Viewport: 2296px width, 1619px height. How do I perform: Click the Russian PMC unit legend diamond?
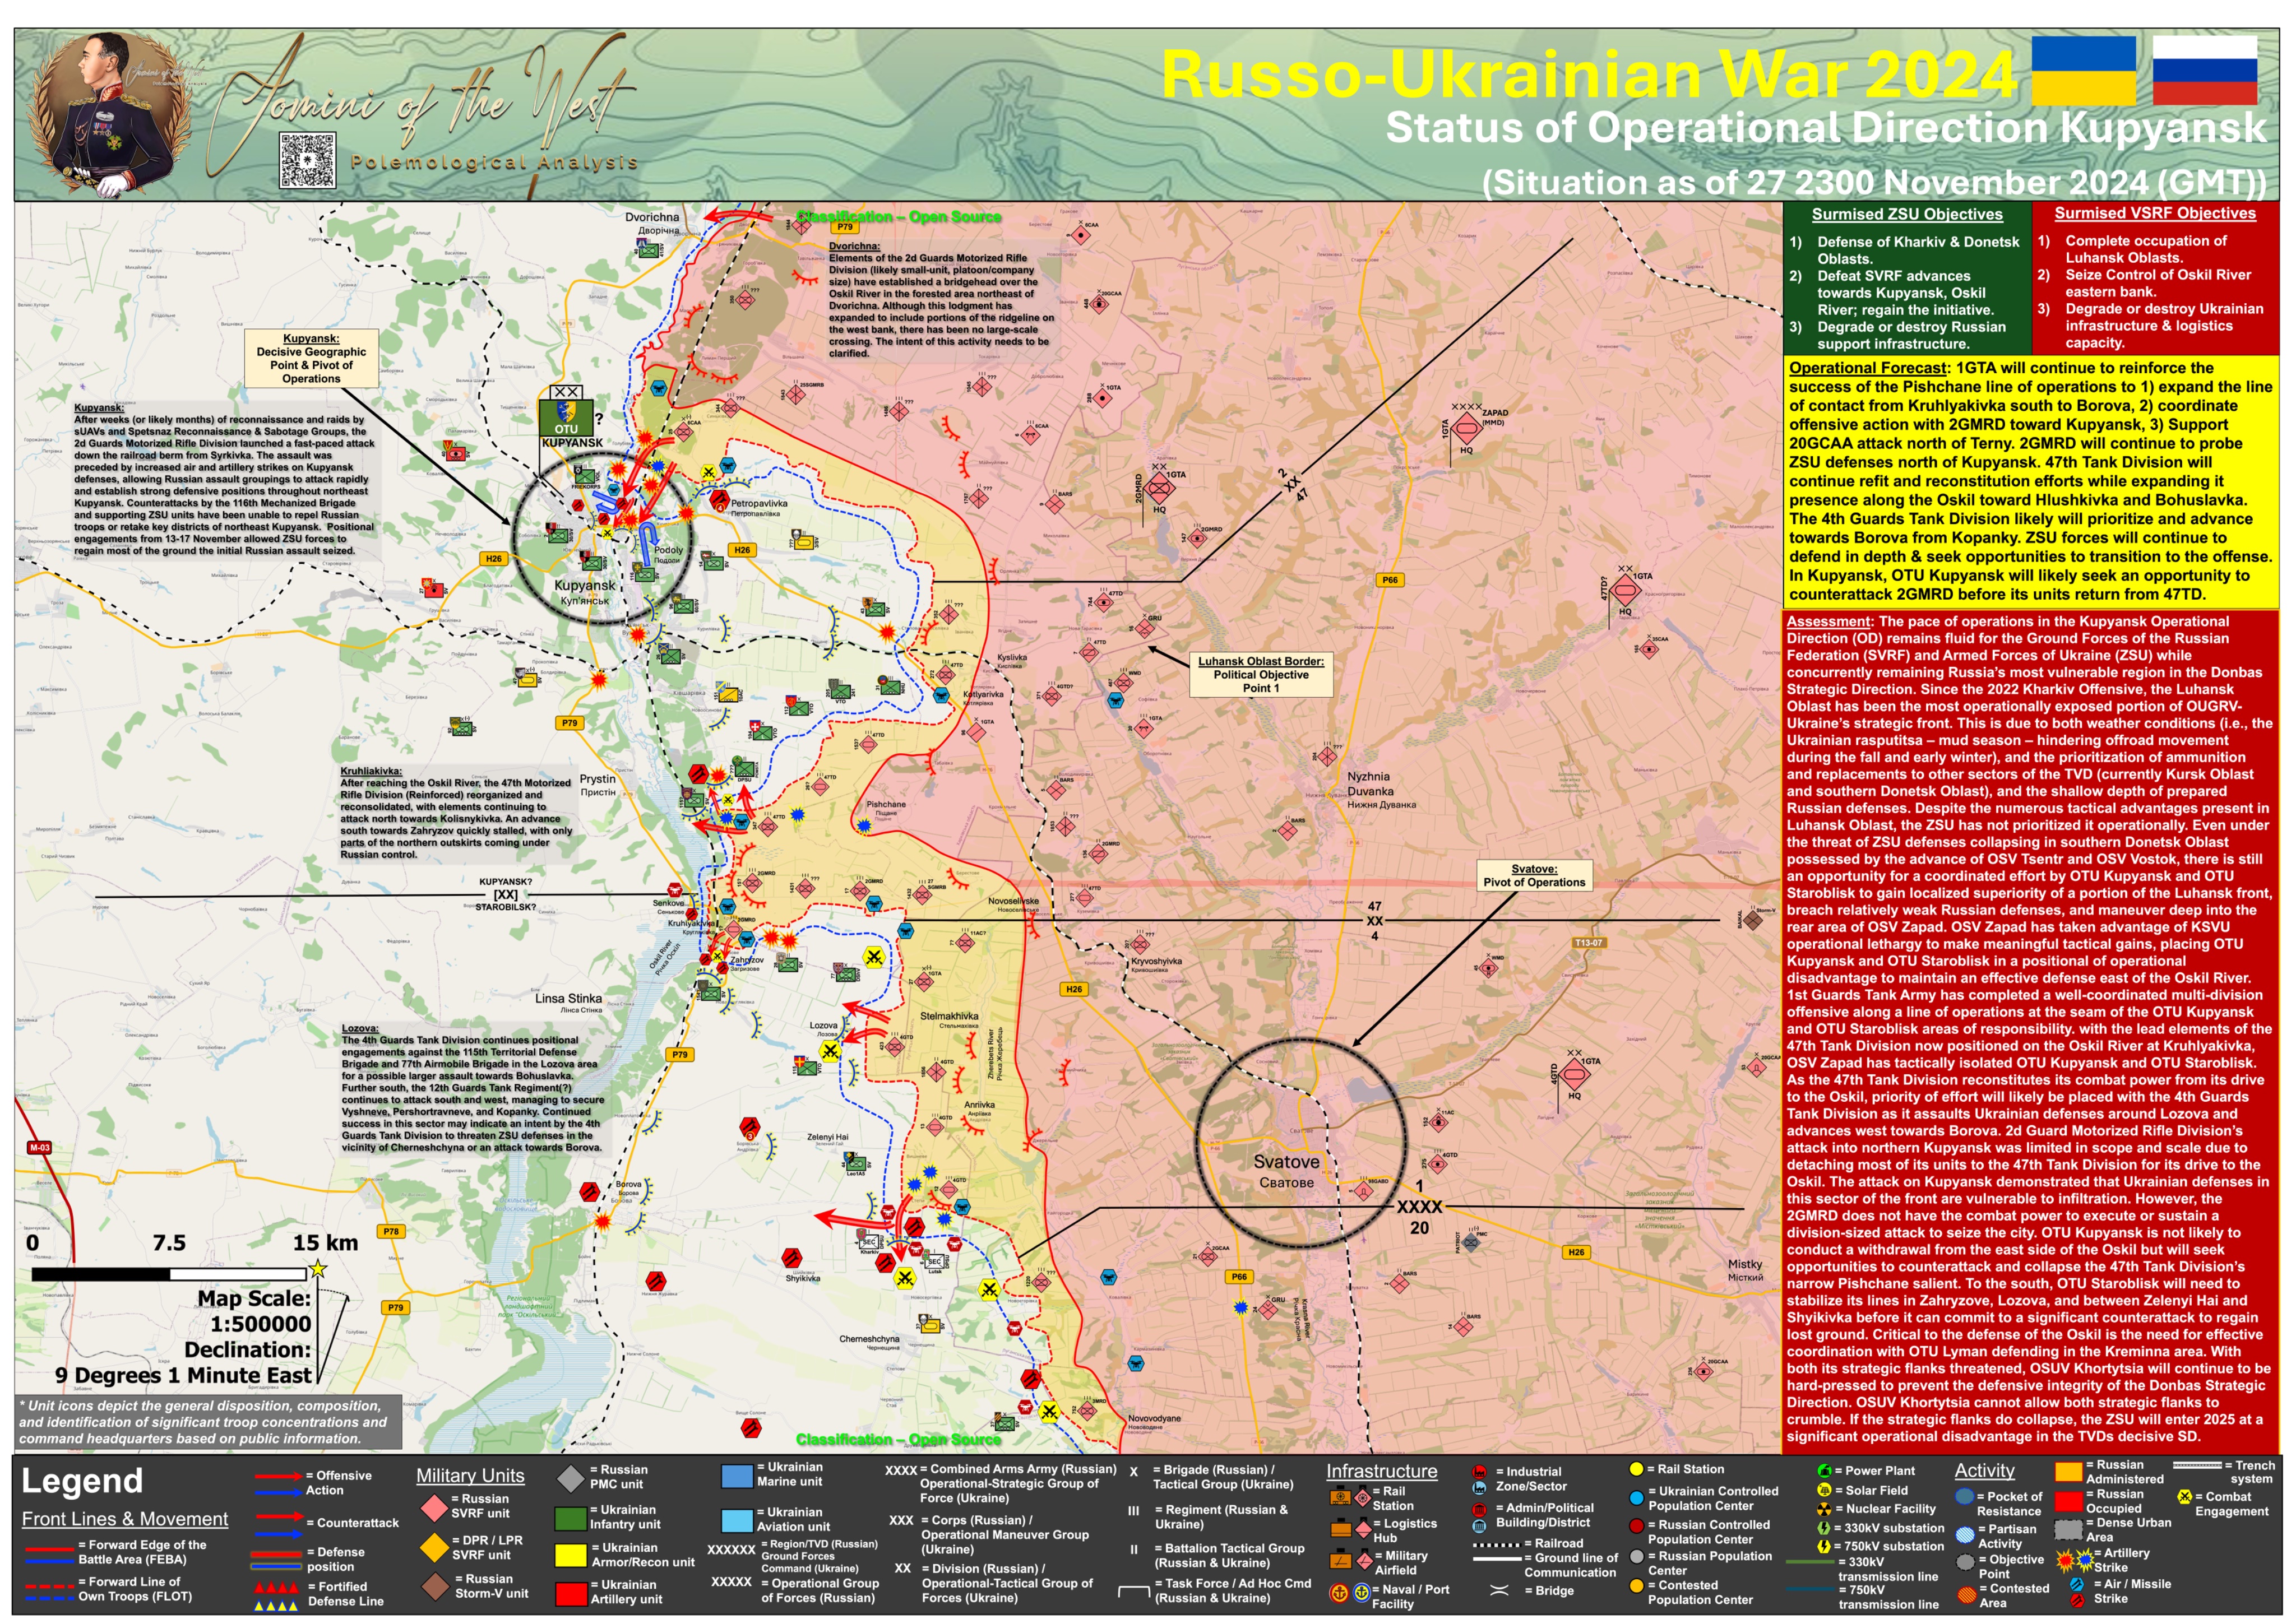pyautogui.click(x=570, y=1478)
